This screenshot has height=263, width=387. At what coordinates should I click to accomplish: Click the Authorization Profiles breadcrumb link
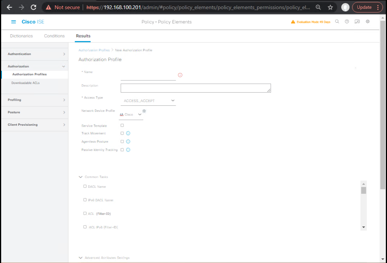point(94,50)
